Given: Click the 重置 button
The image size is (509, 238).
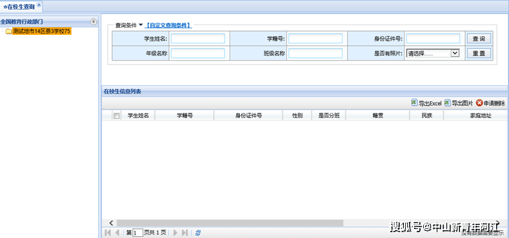Looking at the screenshot, I should [x=479, y=54].
